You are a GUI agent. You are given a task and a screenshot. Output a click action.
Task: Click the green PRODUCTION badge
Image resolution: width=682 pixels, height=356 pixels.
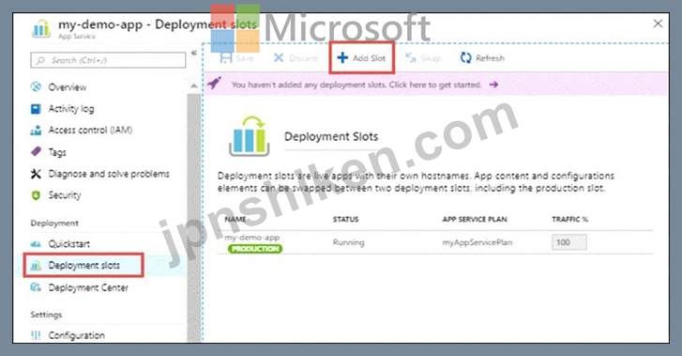255,249
